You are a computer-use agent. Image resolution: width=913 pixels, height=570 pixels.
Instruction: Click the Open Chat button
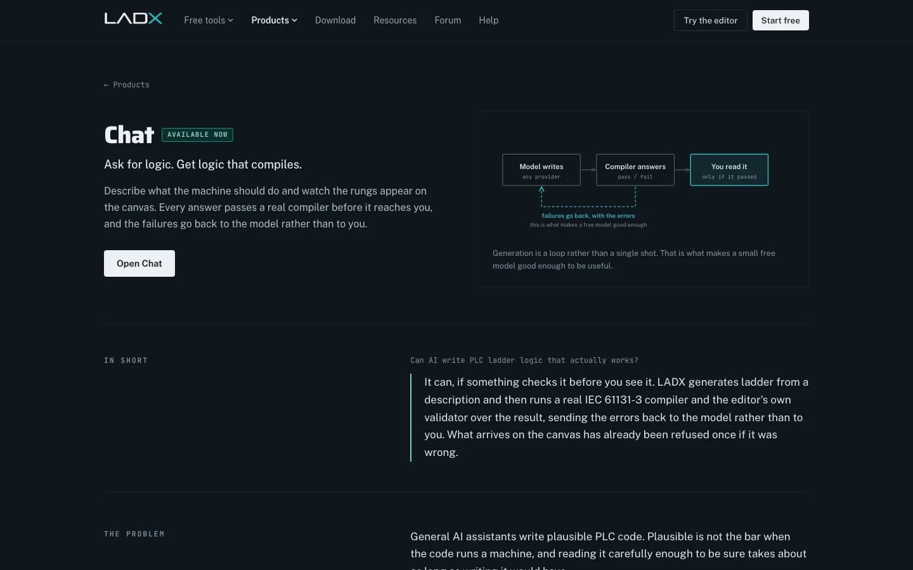pos(139,263)
